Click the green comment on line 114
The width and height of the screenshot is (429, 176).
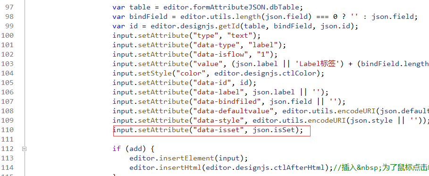click(381, 168)
